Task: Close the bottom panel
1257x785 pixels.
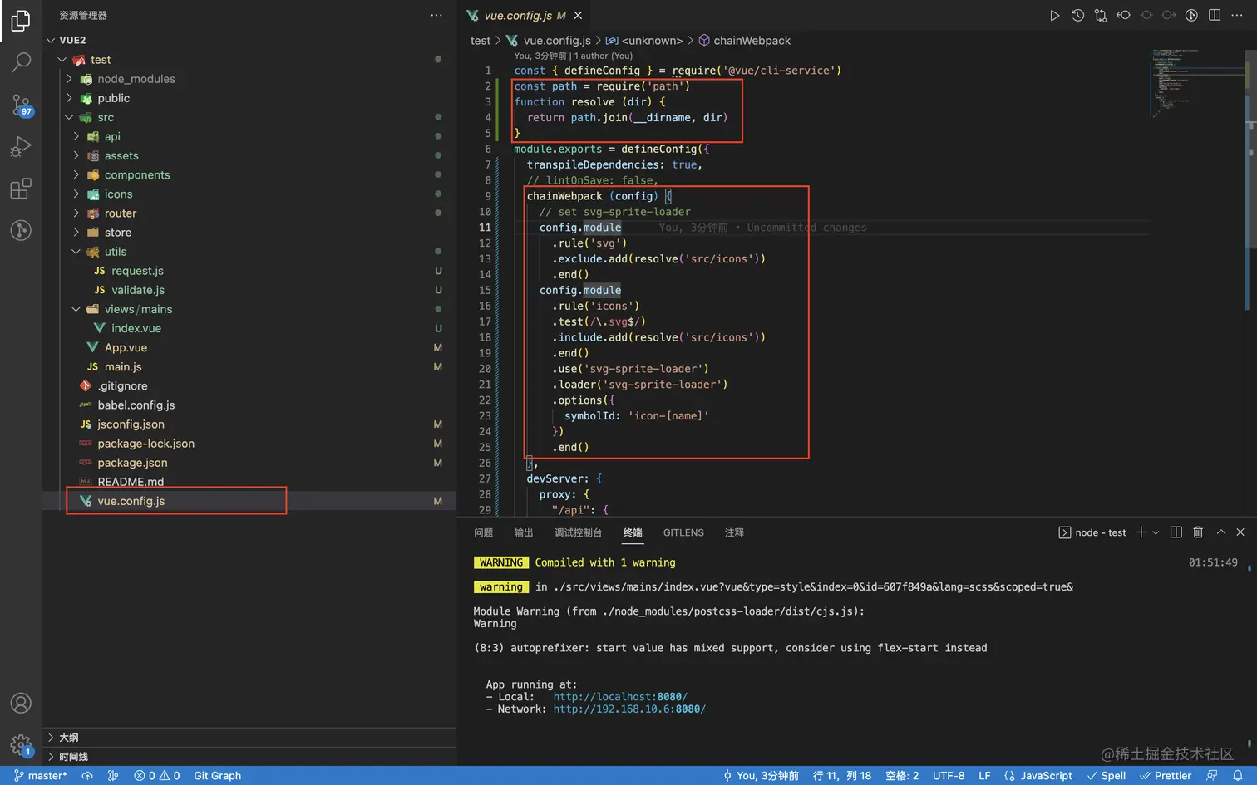Action: pos(1240,532)
